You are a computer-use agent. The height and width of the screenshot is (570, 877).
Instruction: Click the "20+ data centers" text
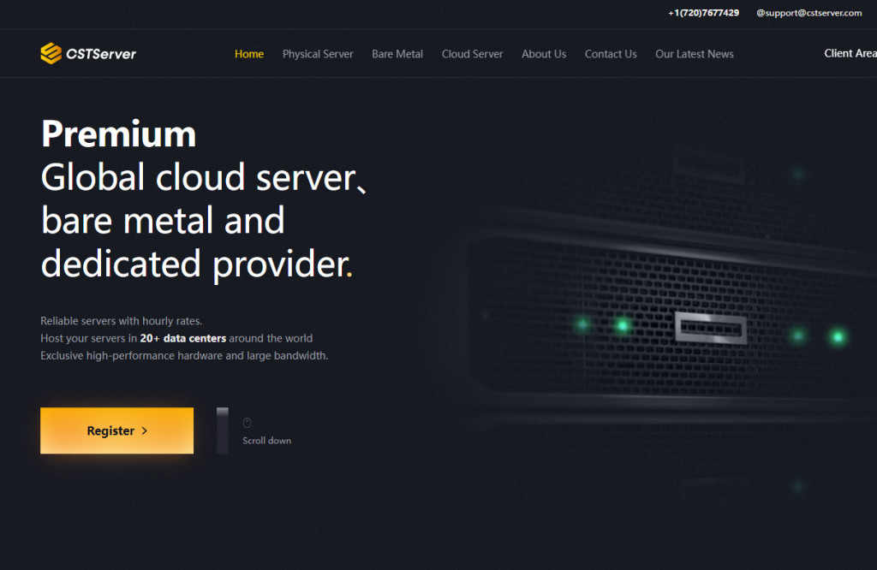[x=183, y=338]
